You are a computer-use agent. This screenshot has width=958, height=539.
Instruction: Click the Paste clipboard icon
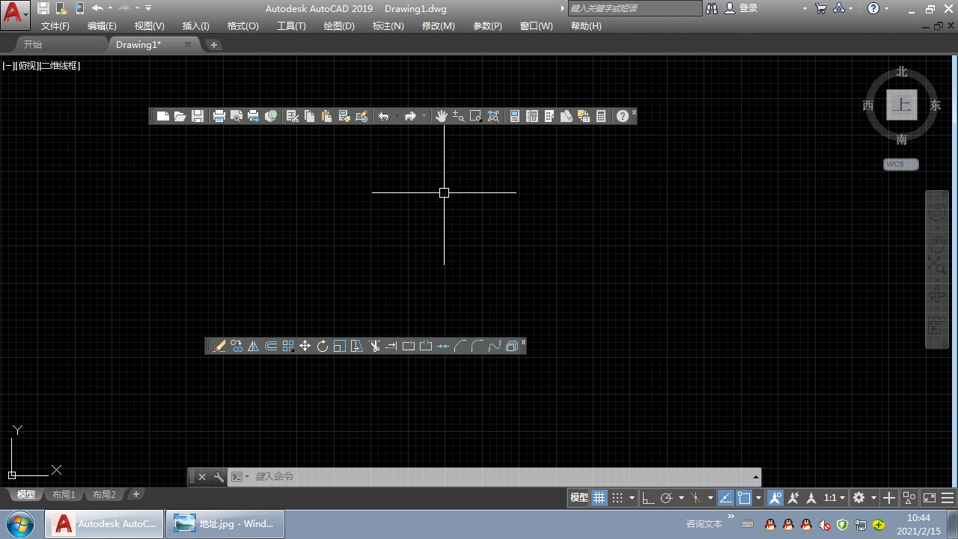point(326,116)
